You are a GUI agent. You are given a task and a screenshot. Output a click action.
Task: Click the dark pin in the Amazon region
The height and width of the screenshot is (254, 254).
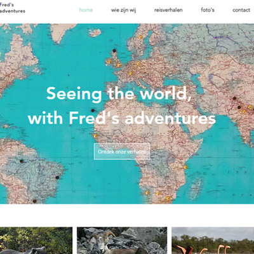(22, 161)
